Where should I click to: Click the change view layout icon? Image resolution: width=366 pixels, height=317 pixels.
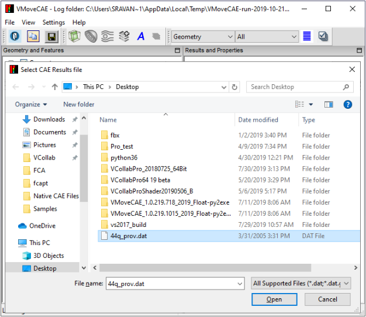click(299, 104)
